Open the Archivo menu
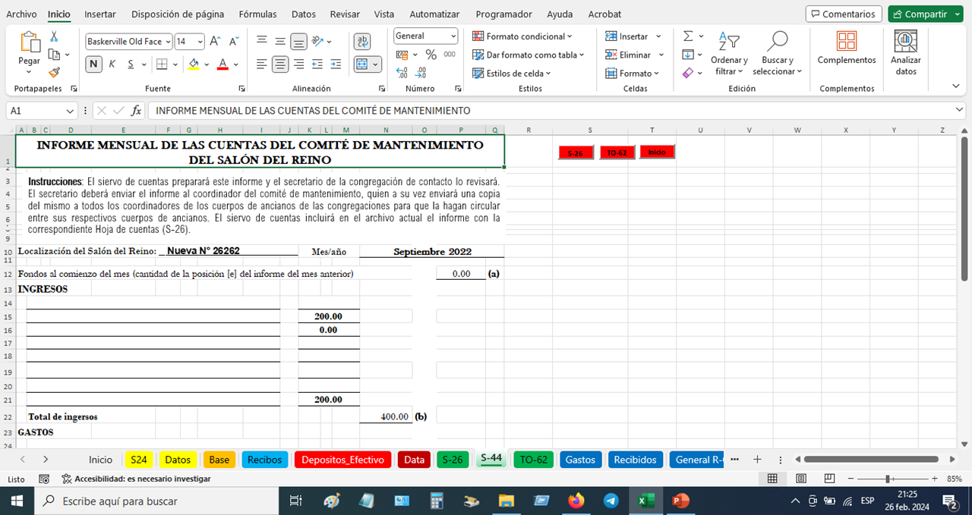Image resolution: width=972 pixels, height=515 pixels. 21,14
